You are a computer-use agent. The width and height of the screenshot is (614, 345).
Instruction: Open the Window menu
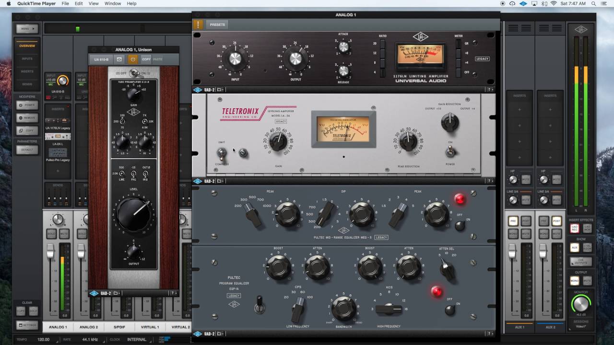pyautogui.click(x=113, y=3)
